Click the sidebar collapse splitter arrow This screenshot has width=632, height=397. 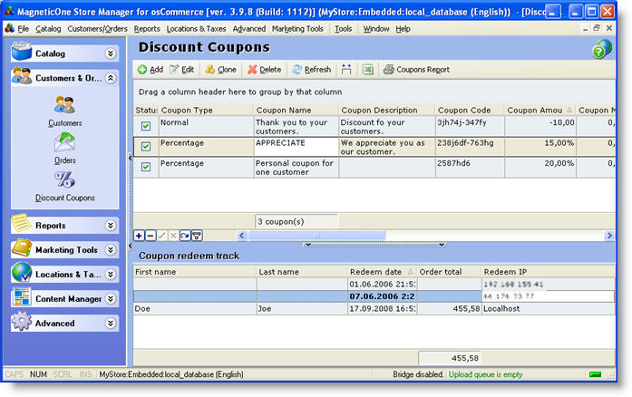point(130,158)
